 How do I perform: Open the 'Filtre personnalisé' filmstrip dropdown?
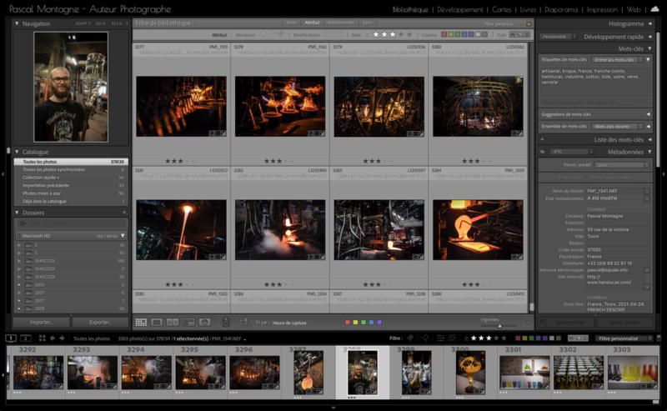[623, 338]
